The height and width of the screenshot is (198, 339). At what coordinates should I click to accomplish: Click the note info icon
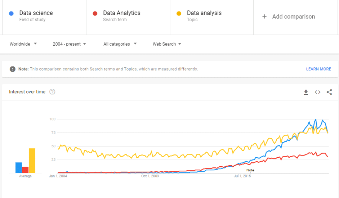click(13, 69)
